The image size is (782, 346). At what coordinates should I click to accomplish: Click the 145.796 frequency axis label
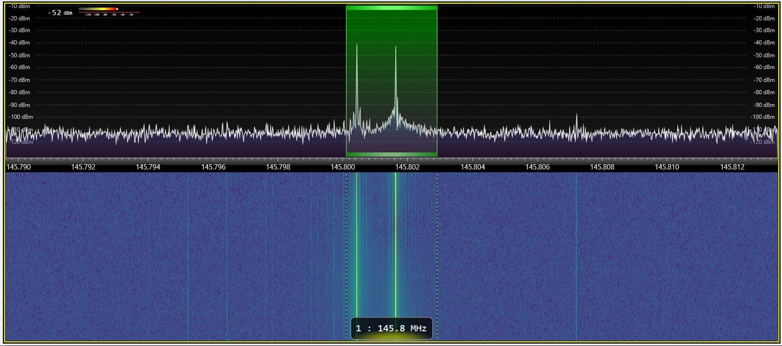click(213, 167)
